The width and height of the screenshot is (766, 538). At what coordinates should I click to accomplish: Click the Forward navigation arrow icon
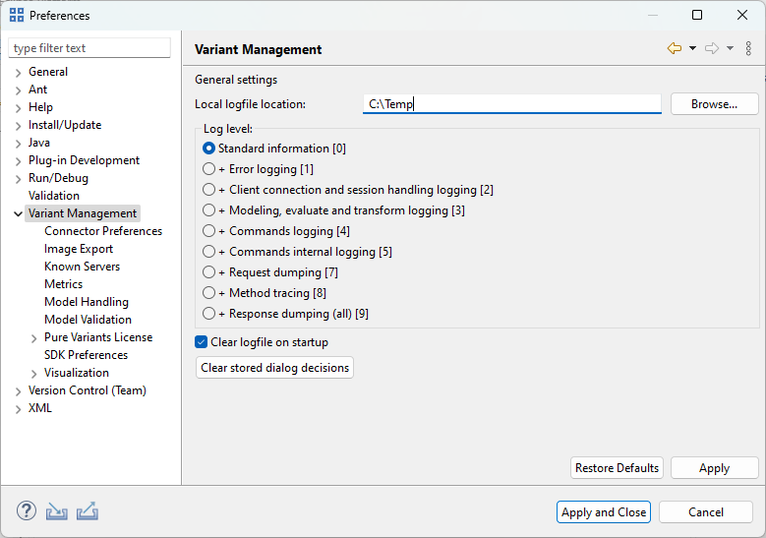(712, 48)
